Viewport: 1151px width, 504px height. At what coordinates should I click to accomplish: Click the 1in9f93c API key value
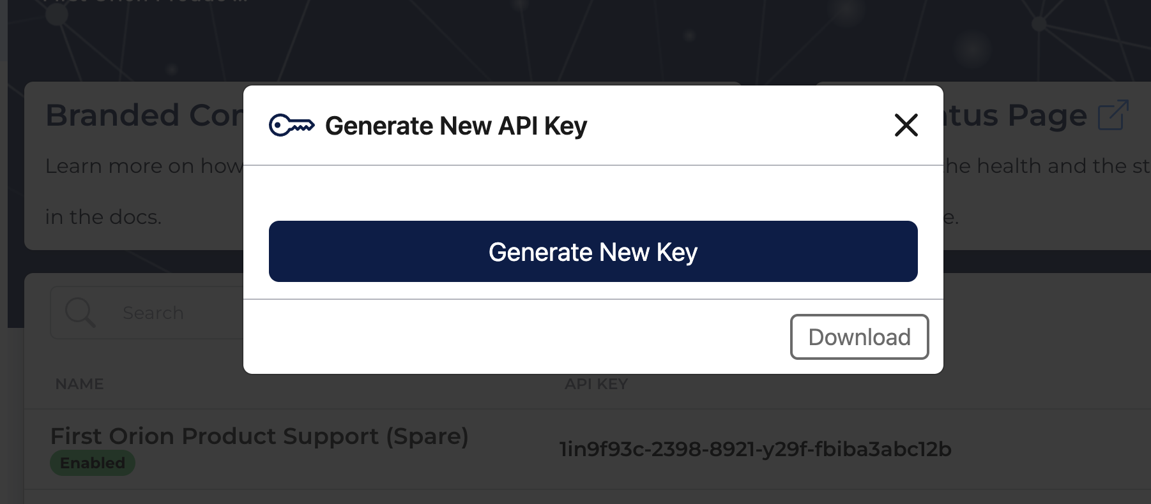tap(756, 449)
